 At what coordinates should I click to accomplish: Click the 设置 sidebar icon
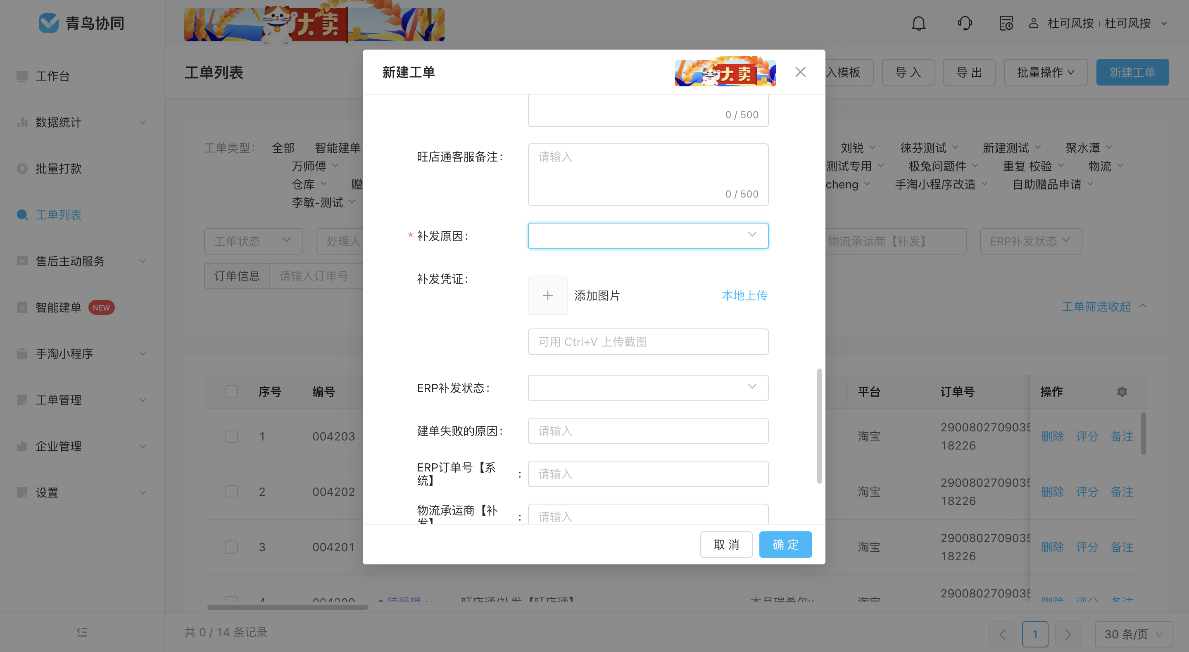point(22,492)
